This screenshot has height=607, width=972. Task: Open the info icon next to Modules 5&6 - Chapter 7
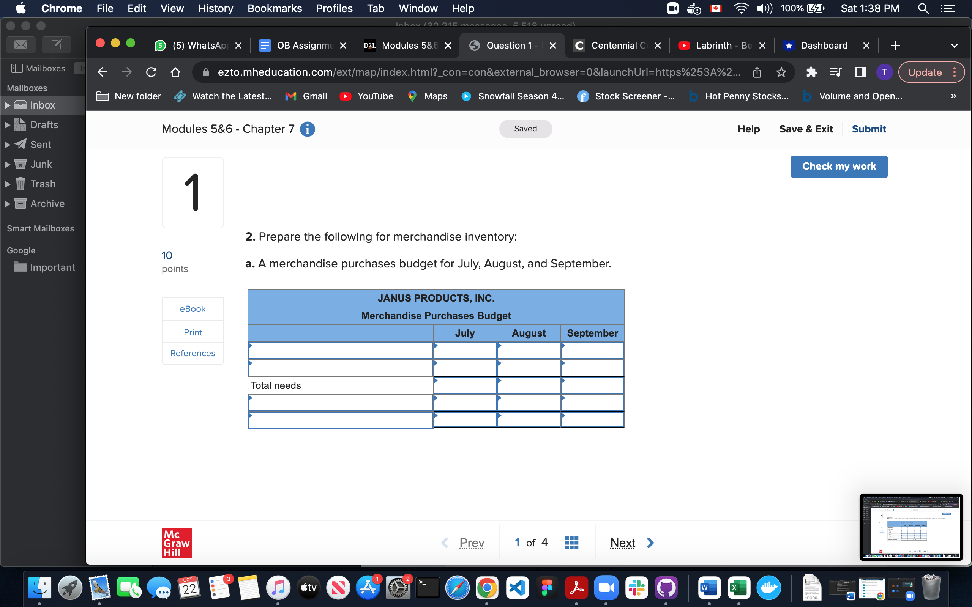pos(307,129)
